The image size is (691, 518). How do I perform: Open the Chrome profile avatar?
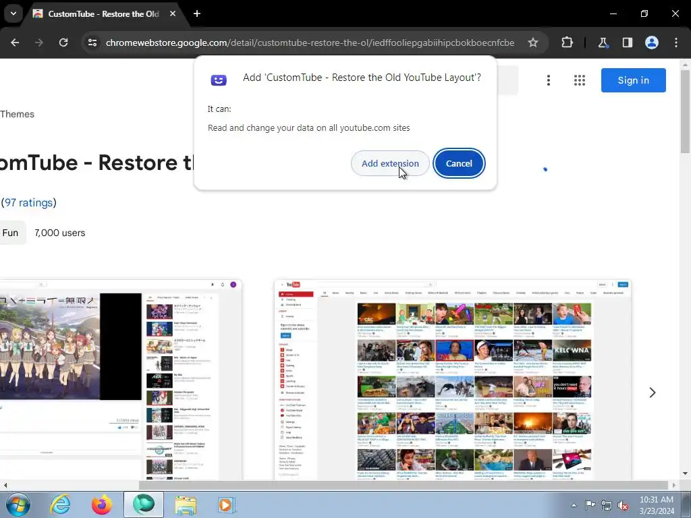tap(652, 42)
